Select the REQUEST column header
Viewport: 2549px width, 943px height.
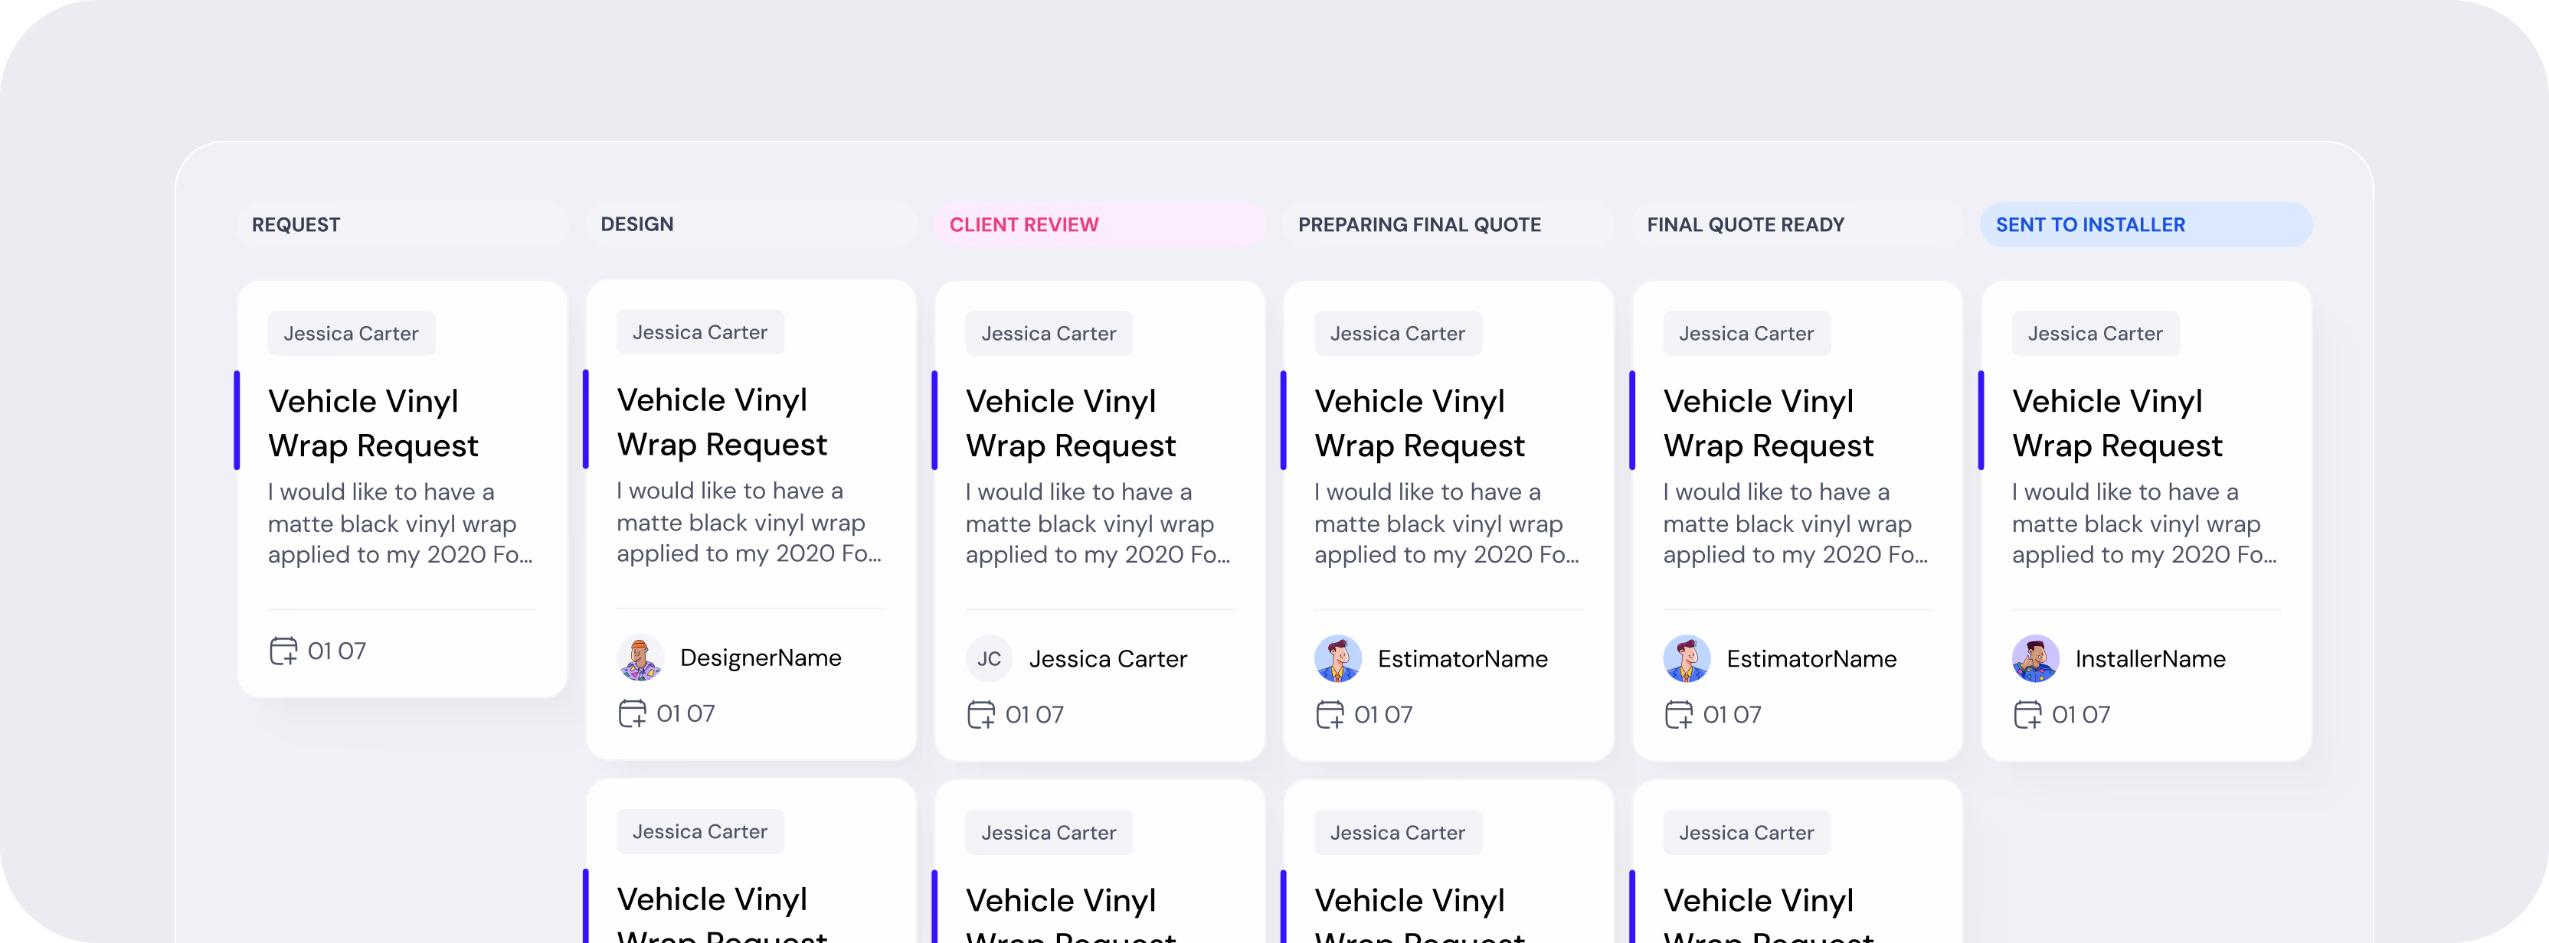[296, 224]
